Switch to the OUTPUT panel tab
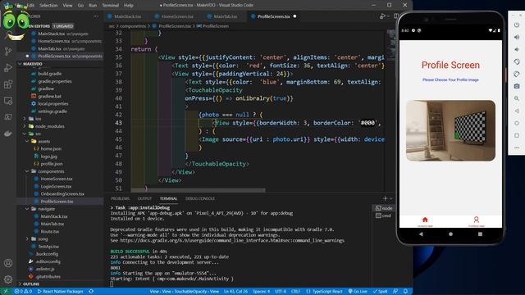Image resolution: width=525 pixels, height=295 pixels. pos(144,198)
